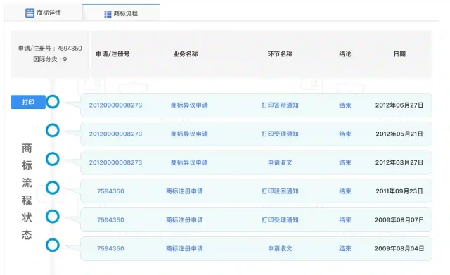This screenshot has height=275, width=450.
Task: Click the 结论 column header
Action: tap(345, 54)
